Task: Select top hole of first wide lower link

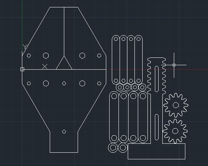Action: (x=114, y=96)
